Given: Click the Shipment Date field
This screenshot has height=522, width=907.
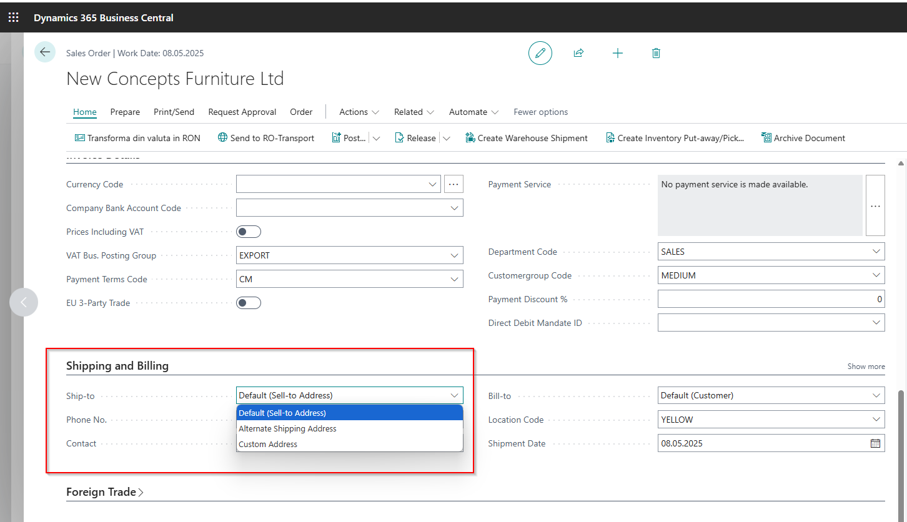Looking at the screenshot, I should (771, 443).
